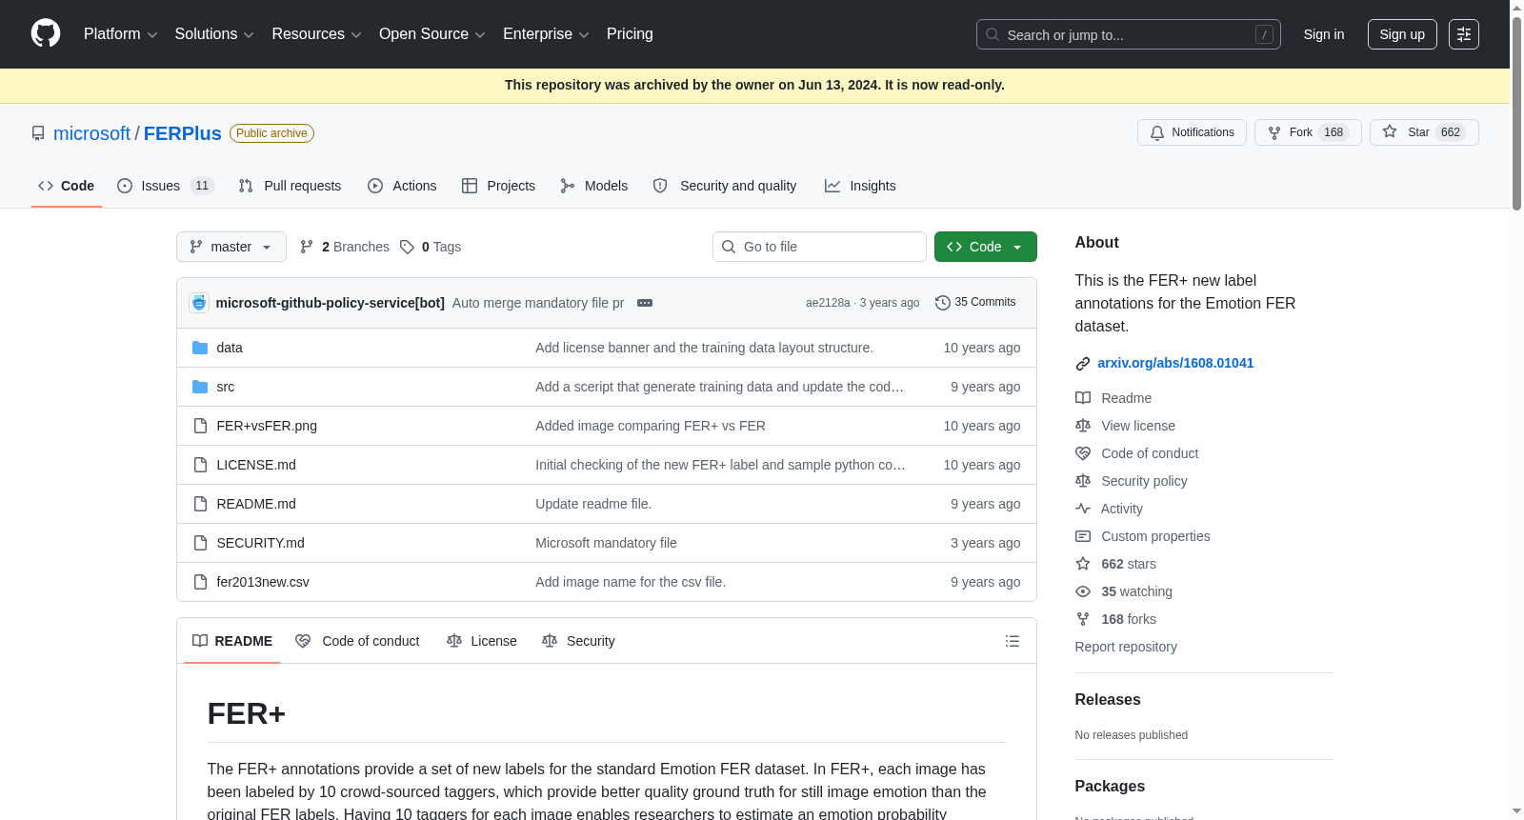Open the command palette icon button
Viewport: 1524px width, 820px height.
pyautogui.click(x=1464, y=34)
